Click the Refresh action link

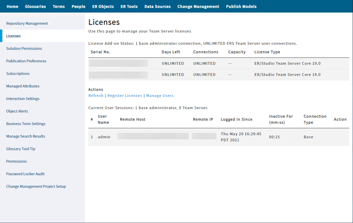click(96, 96)
